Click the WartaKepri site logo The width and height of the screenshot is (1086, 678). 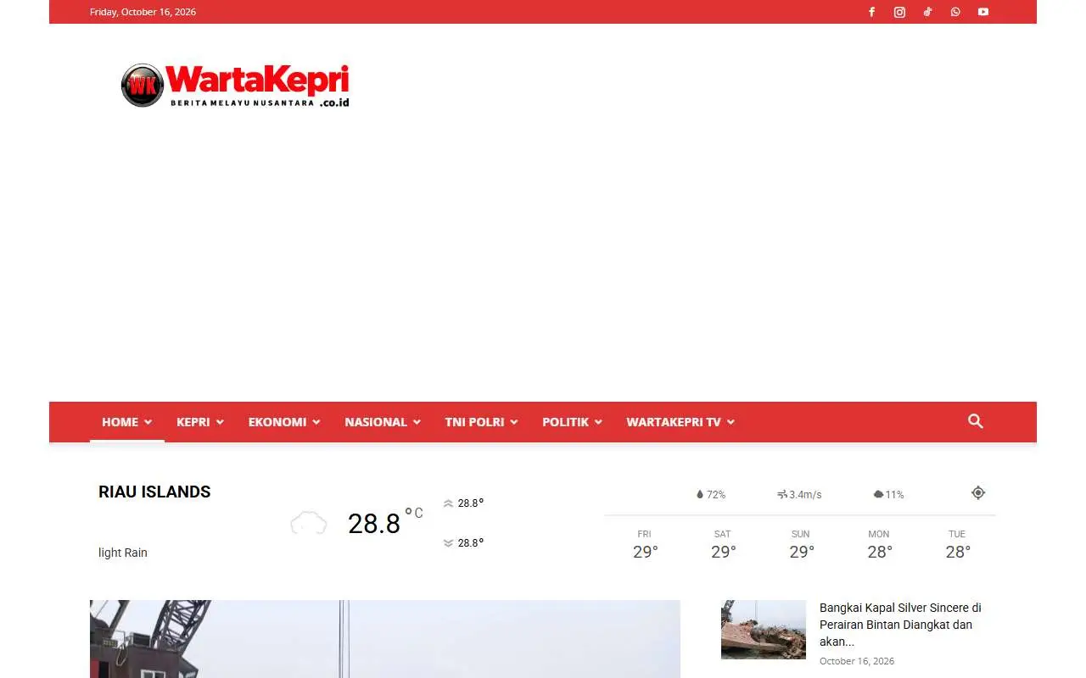(235, 86)
